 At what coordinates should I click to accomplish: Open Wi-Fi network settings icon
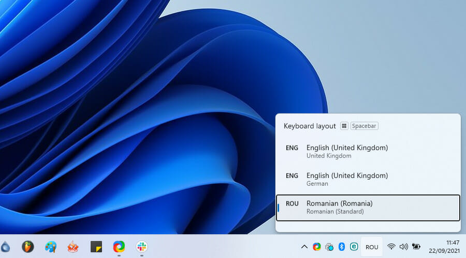[391, 247]
